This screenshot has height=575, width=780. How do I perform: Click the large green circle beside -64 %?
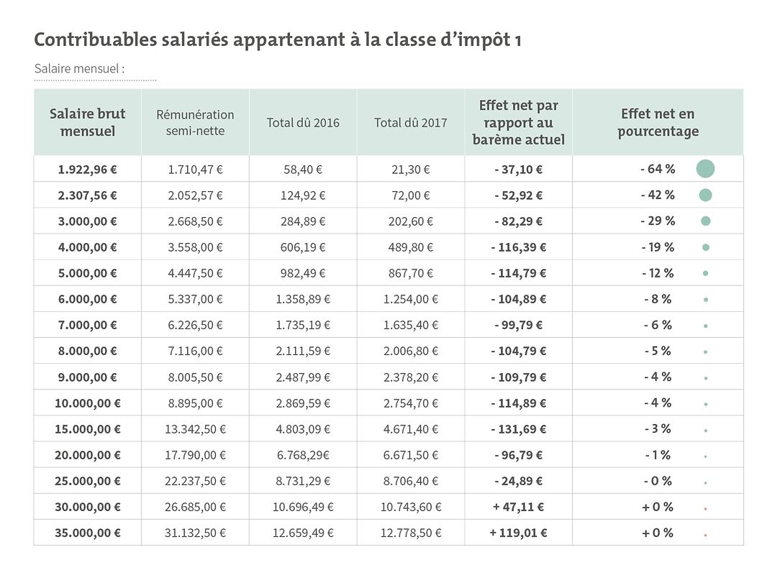[x=705, y=169]
